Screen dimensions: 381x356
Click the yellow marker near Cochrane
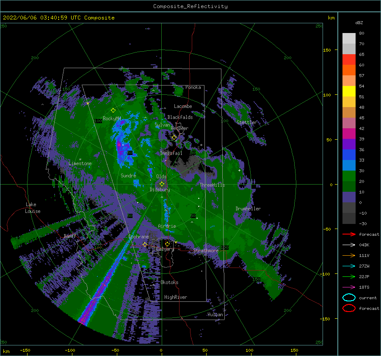[145, 244]
